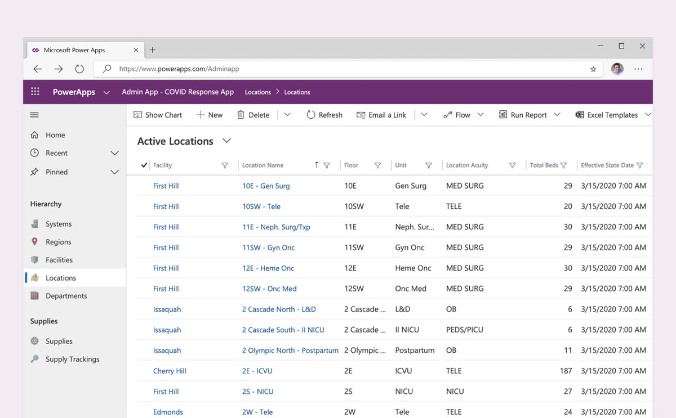
Task: Click the Flow command
Action: (457, 115)
